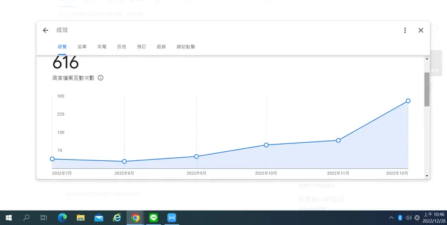The width and height of the screenshot is (447, 225).
Task: Switch to the 菜單 tab
Action: coord(82,47)
